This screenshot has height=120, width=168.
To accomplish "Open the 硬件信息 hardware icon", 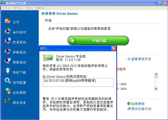I will point(8,101).
